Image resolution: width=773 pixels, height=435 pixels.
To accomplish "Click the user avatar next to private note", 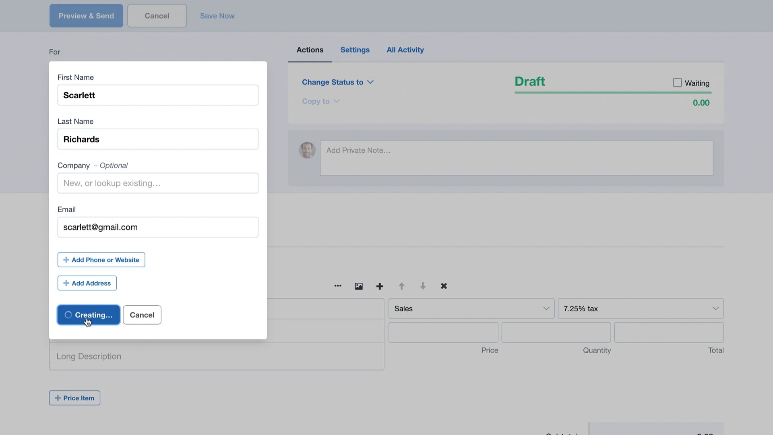I will pyautogui.click(x=307, y=150).
